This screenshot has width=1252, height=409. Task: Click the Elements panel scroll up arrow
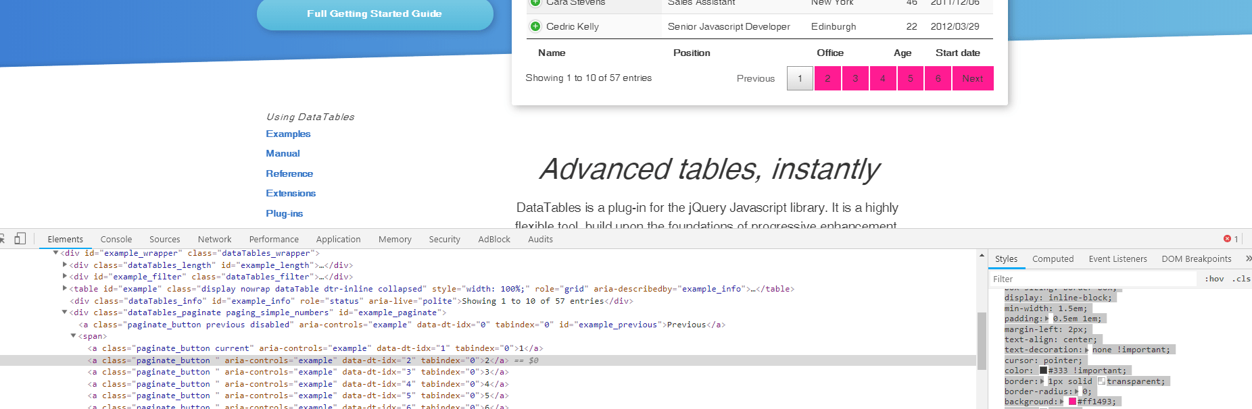tap(982, 256)
